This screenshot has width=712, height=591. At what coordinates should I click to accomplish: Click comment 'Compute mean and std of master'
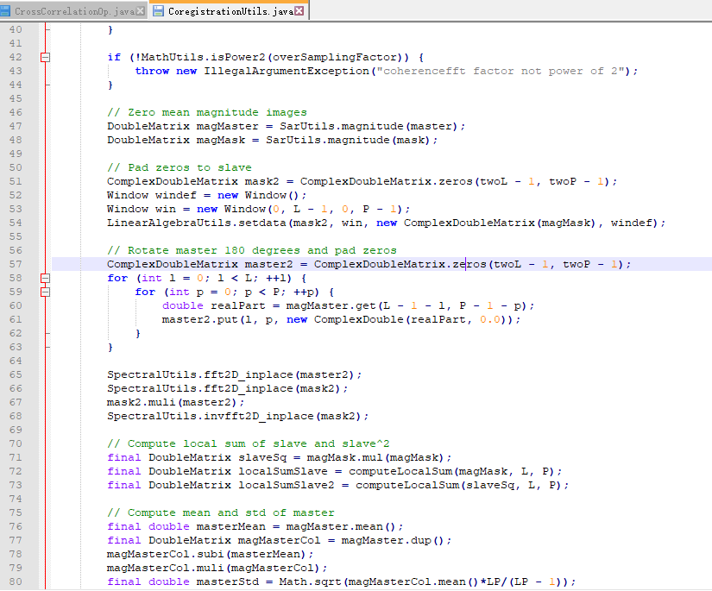(221, 512)
